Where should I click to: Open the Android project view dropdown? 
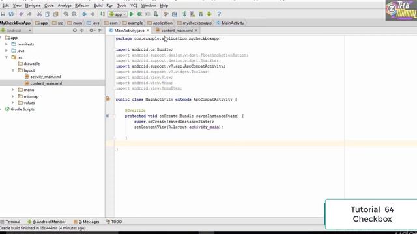coord(16,31)
